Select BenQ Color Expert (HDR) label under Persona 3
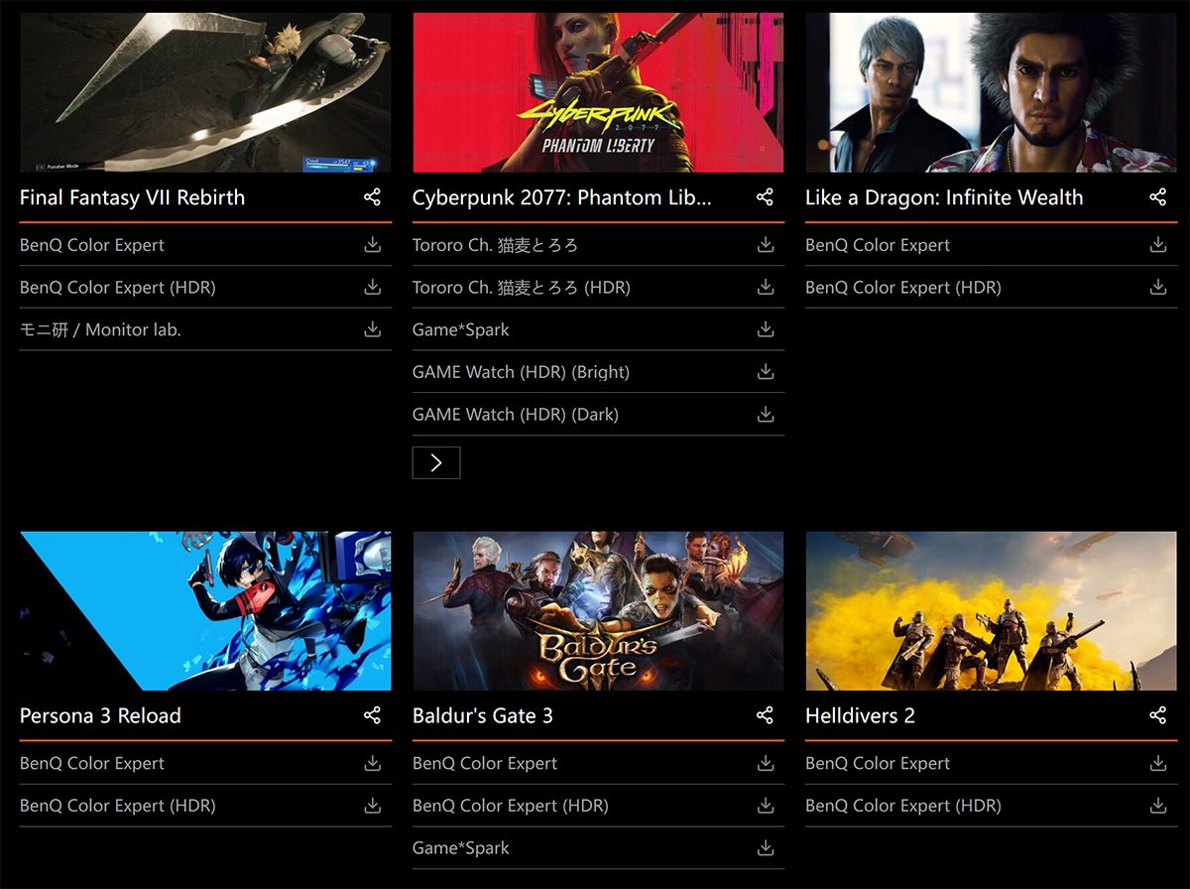The height and width of the screenshot is (889, 1190). 118,806
